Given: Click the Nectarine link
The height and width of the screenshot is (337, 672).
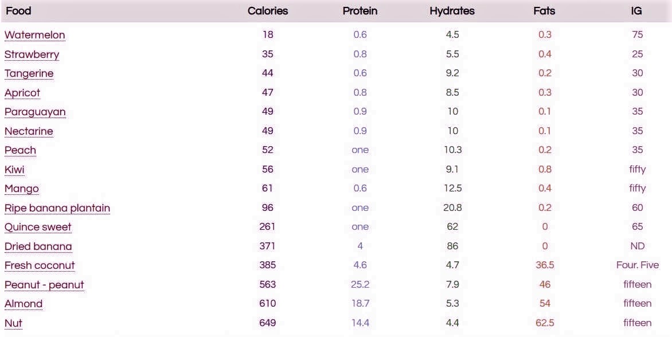Looking at the screenshot, I should [x=29, y=131].
